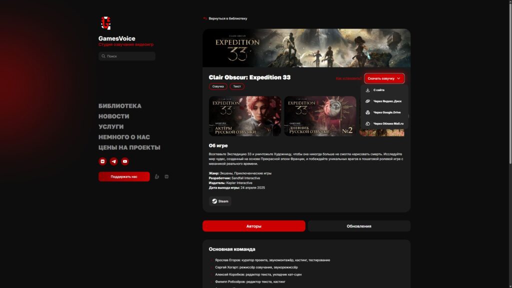The height and width of the screenshot is (288, 512).
Task: Click the Издатель: Kepler Interactive line
Action: 230,183
